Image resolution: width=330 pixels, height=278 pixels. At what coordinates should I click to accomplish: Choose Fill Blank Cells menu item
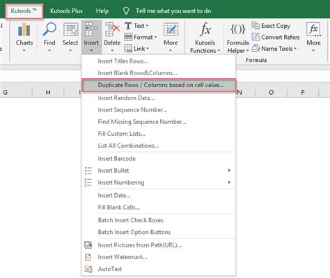click(159, 207)
